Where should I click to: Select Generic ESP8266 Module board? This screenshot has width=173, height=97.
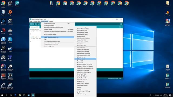pos(85,50)
